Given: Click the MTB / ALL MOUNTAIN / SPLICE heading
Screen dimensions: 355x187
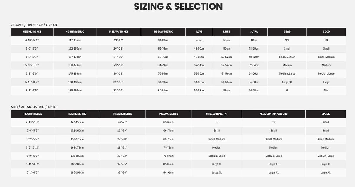Looking at the screenshot, I should tap(35, 107).
